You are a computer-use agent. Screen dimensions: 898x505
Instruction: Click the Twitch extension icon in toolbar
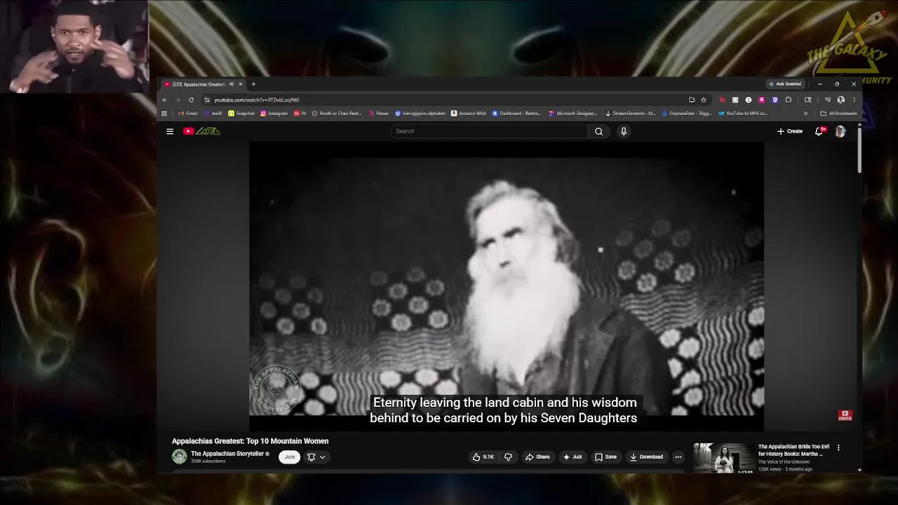coord(775,100)
